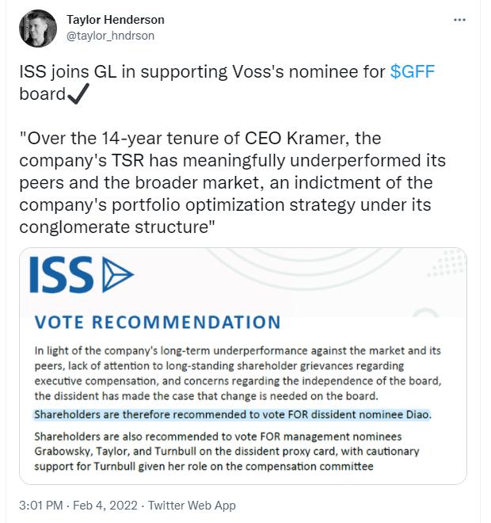Screen dimensions: 491x523
Task: Click the VOTE RECOMMENDATION heading
Action: click(157, 323)
